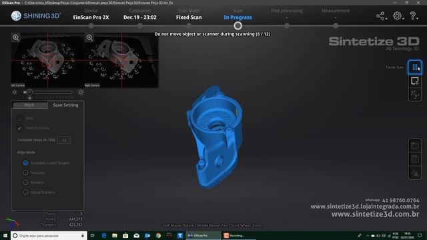Screen dimensions: 427x240
Task: Click the Device step EinScan Pro 2X
Action: click(x=91, y=17)
